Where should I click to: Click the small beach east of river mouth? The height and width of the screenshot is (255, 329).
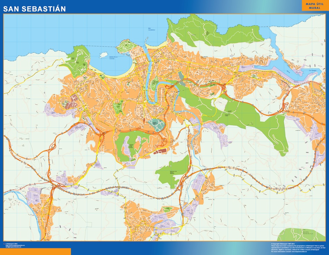coord(153,46)
